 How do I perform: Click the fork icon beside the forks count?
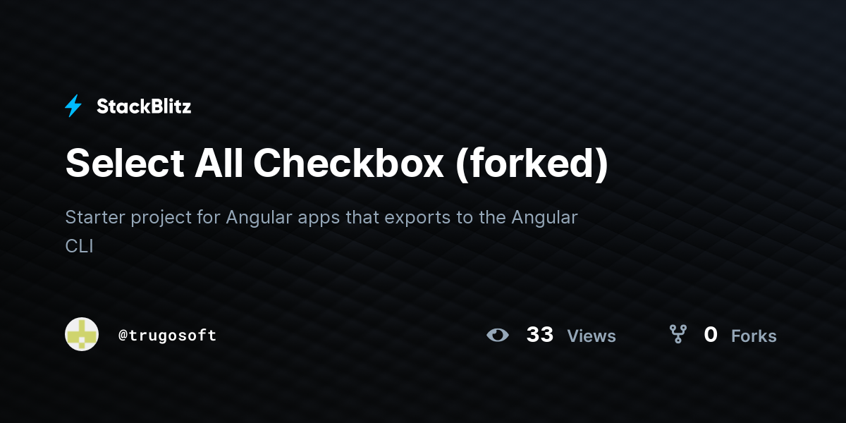pos(678,334)
